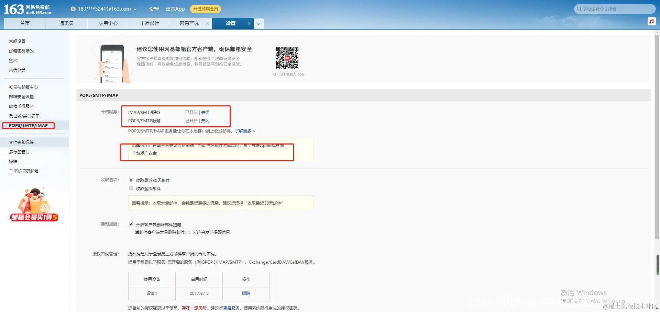Click 关闭 for POP3/SMTP服务
Image resolution: width=660 pixels, height=312 pixels.
(x=205, y=121)
